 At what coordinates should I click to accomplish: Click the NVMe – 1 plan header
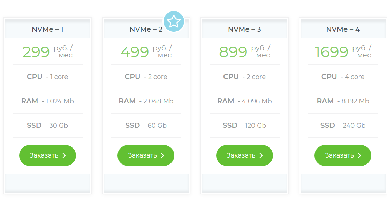[x=47, y=29]
